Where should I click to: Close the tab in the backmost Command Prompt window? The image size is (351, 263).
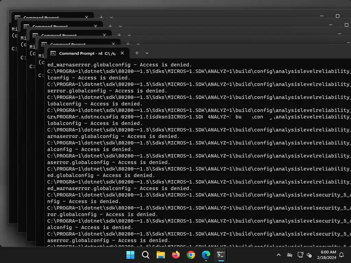click(87, 17)
